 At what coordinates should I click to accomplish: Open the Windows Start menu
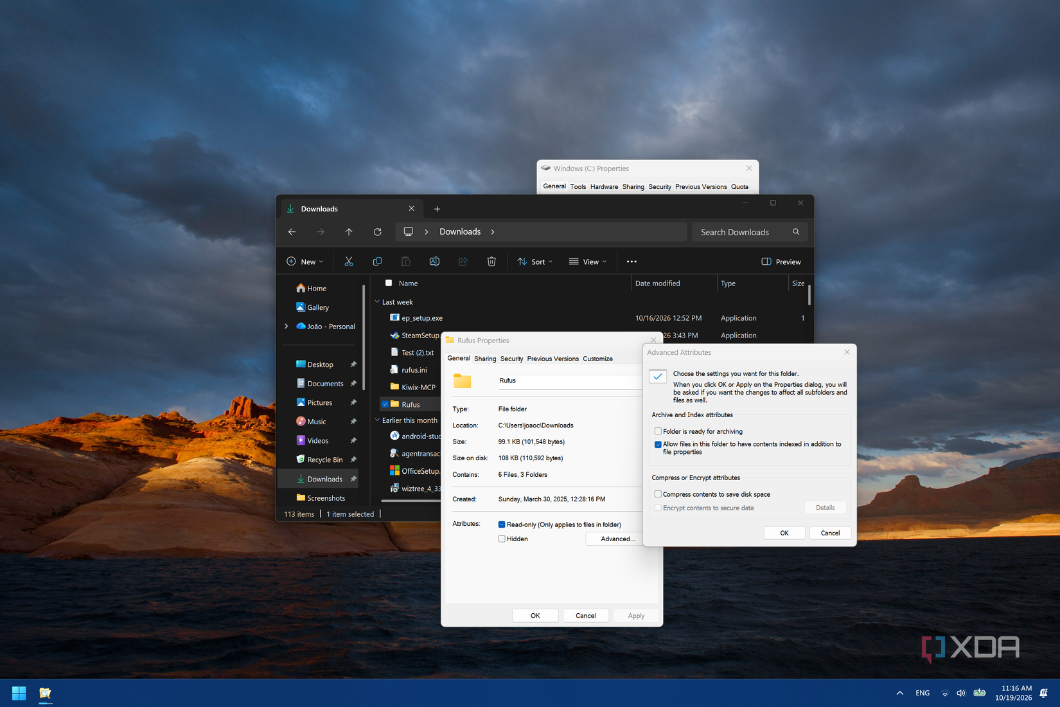click(19, 693)
